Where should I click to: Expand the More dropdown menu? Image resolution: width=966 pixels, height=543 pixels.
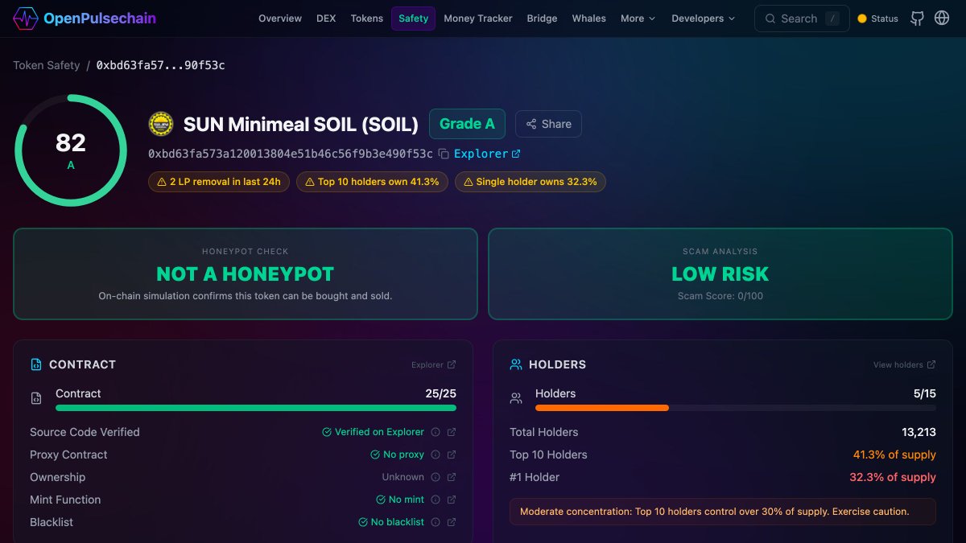[638, 19]
